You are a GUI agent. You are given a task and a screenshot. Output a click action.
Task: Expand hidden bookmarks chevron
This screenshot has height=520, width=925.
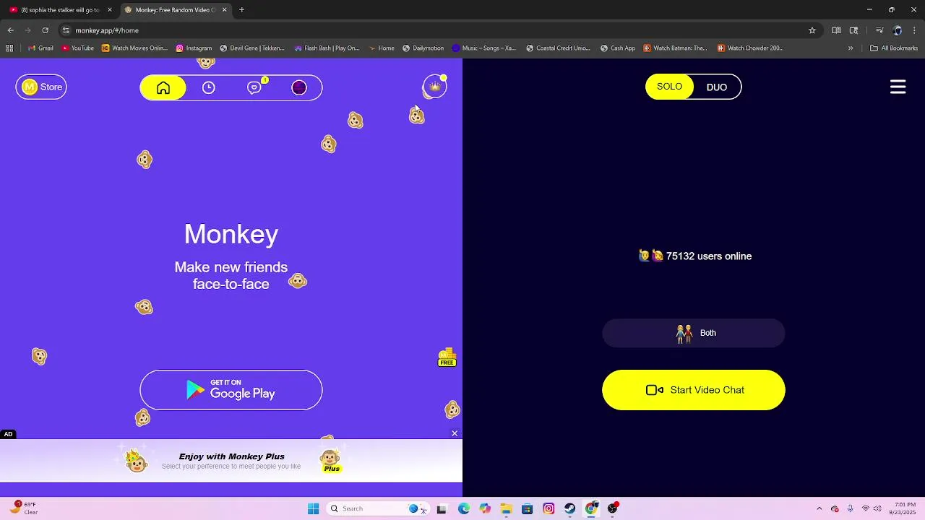851,48
